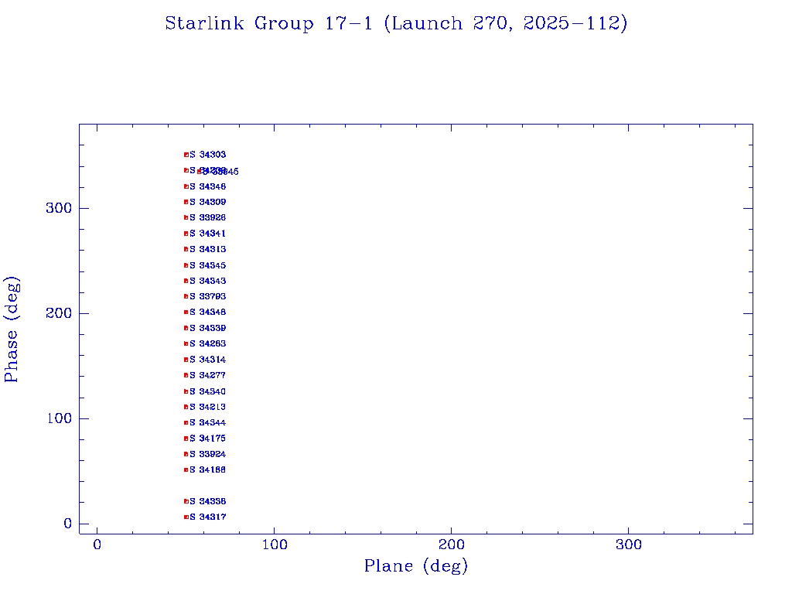
Task: Select the S 34345 satellite label
Action: pyautogui.click(x=208, y=265)
